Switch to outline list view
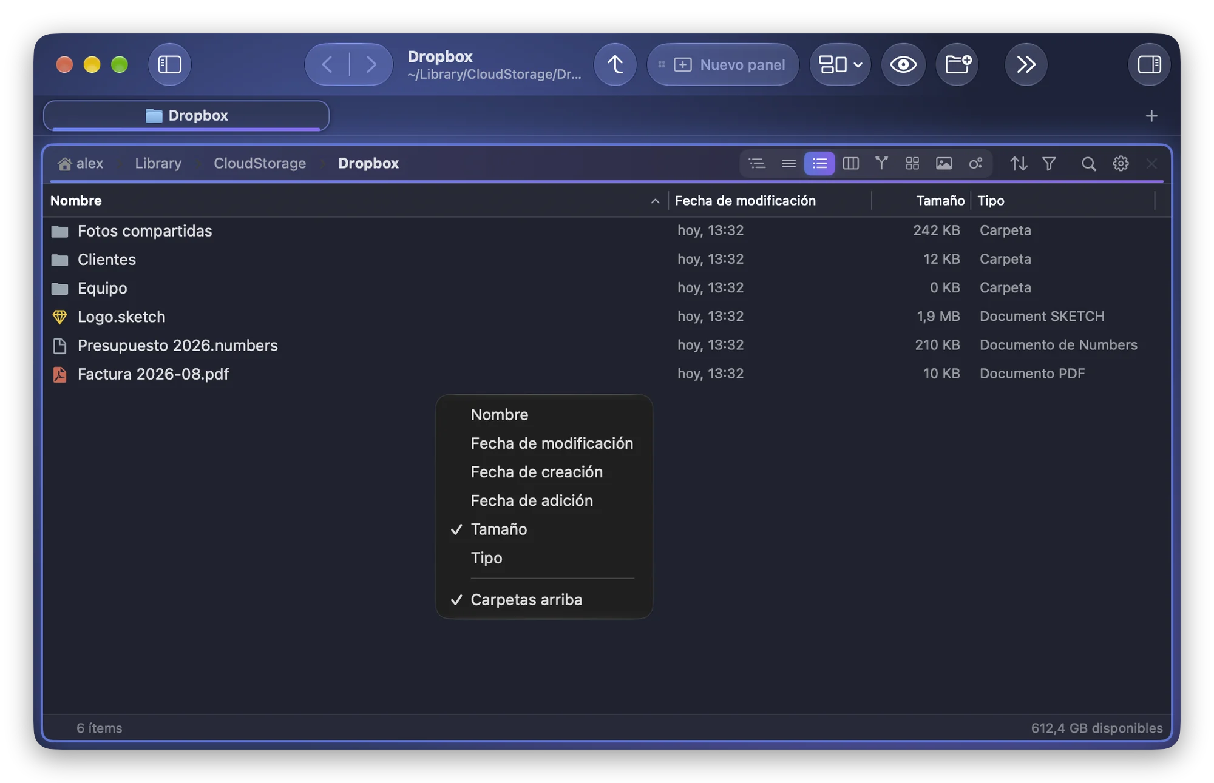The width and height of the screenshot is (1214, 783). pyautogui.click(x=757, y=163)
